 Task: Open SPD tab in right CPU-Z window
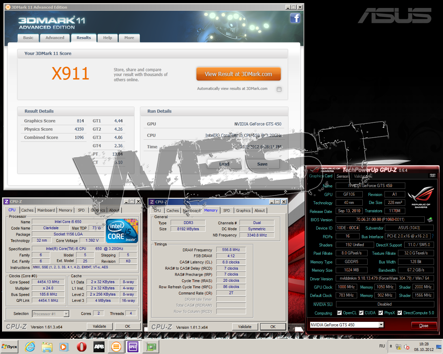click(x=227, y=211)
